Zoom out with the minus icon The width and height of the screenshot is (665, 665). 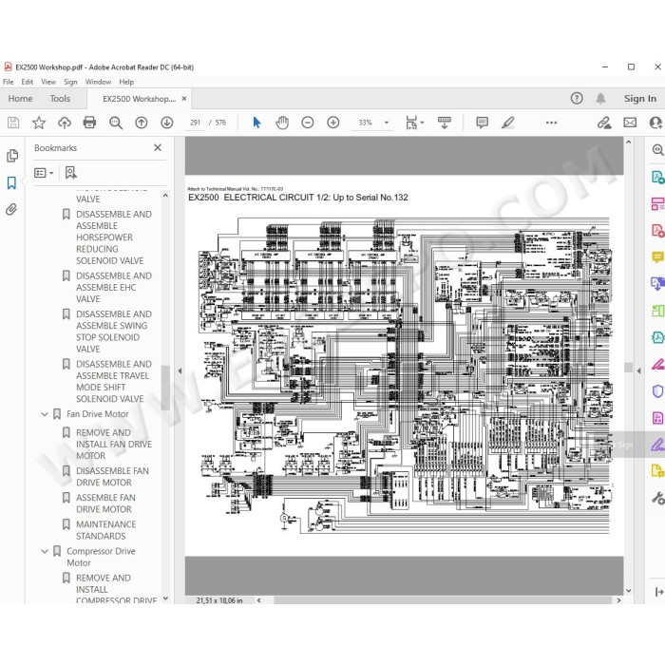click(308, 123)
